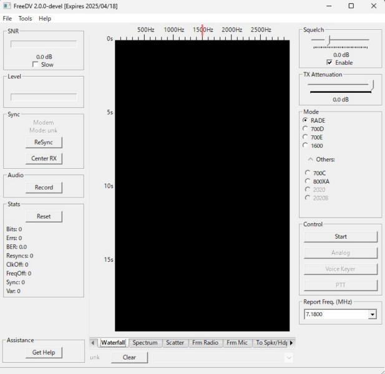Screen dimensions: 385x374
Task: Click the FreeDV app icon in title bar
Action: click(x=6, y=6)
